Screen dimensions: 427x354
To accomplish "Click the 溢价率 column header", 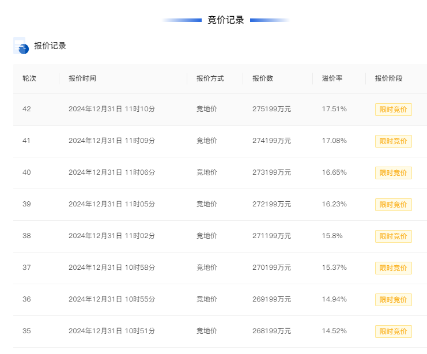I will coord(332,78).
